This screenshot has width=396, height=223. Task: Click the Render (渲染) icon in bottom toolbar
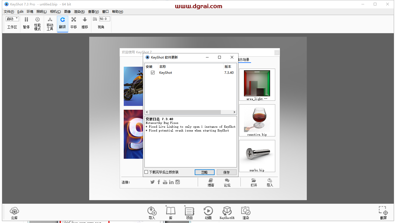pos(246,211)
